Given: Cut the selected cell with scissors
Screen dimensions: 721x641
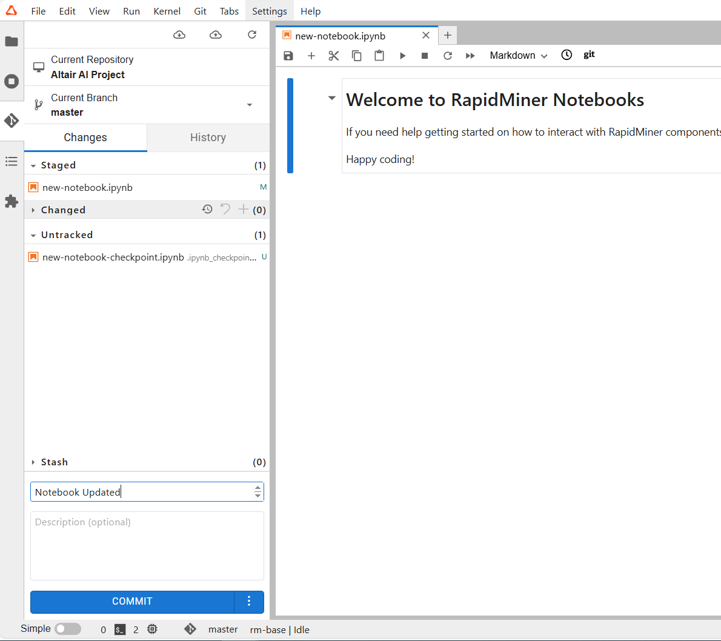Looking at the screenshot, I should click(x=334, y=56).
